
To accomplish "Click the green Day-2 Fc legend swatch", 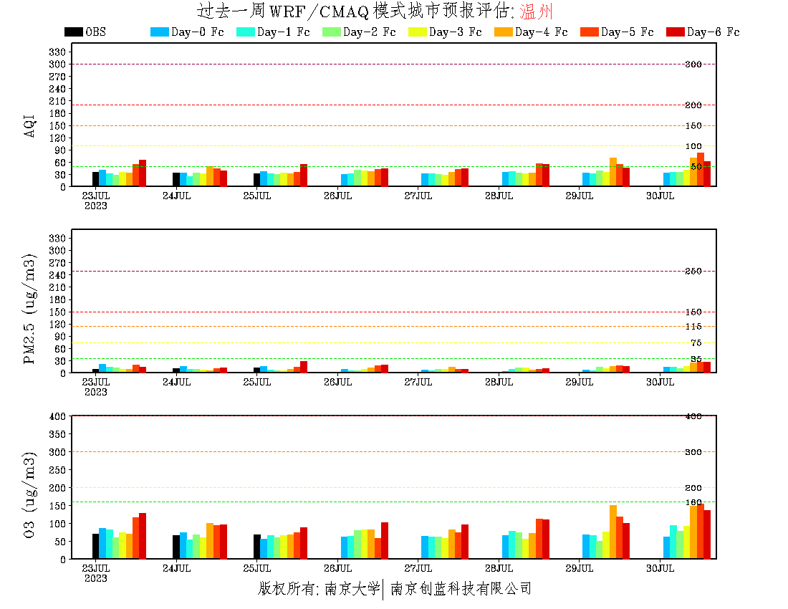I will pyautogui.click(x=331, y=32).
